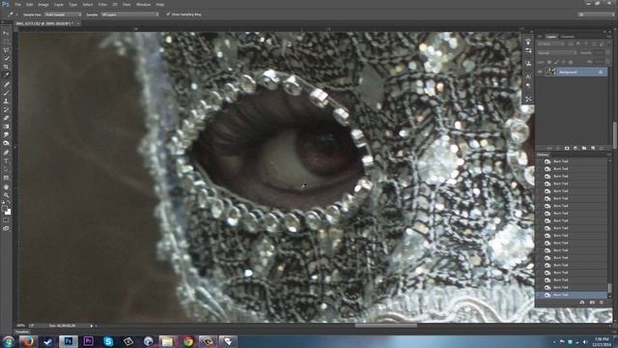Toggle lock image pixels brush icon
The height and width of the screenshot is (348, 618).
click(556, 62)
